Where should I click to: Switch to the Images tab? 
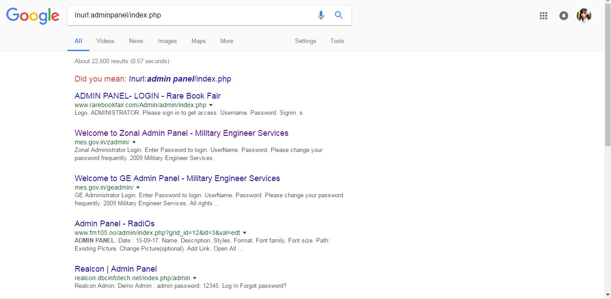click(167, 41)
